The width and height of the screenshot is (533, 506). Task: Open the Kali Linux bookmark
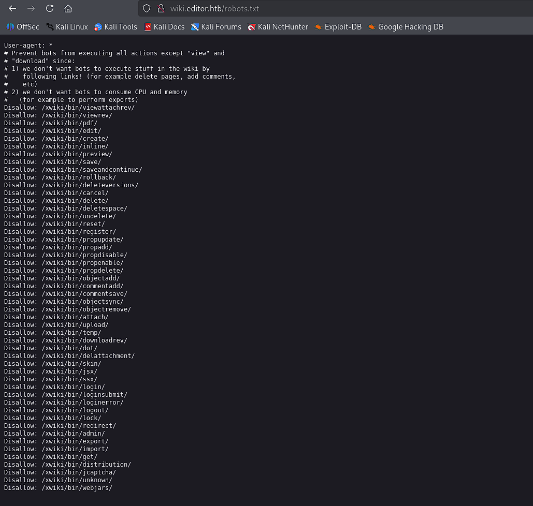click(x=67, y=27)
